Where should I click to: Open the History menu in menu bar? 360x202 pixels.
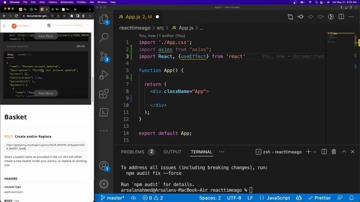(x=52, y=2)
